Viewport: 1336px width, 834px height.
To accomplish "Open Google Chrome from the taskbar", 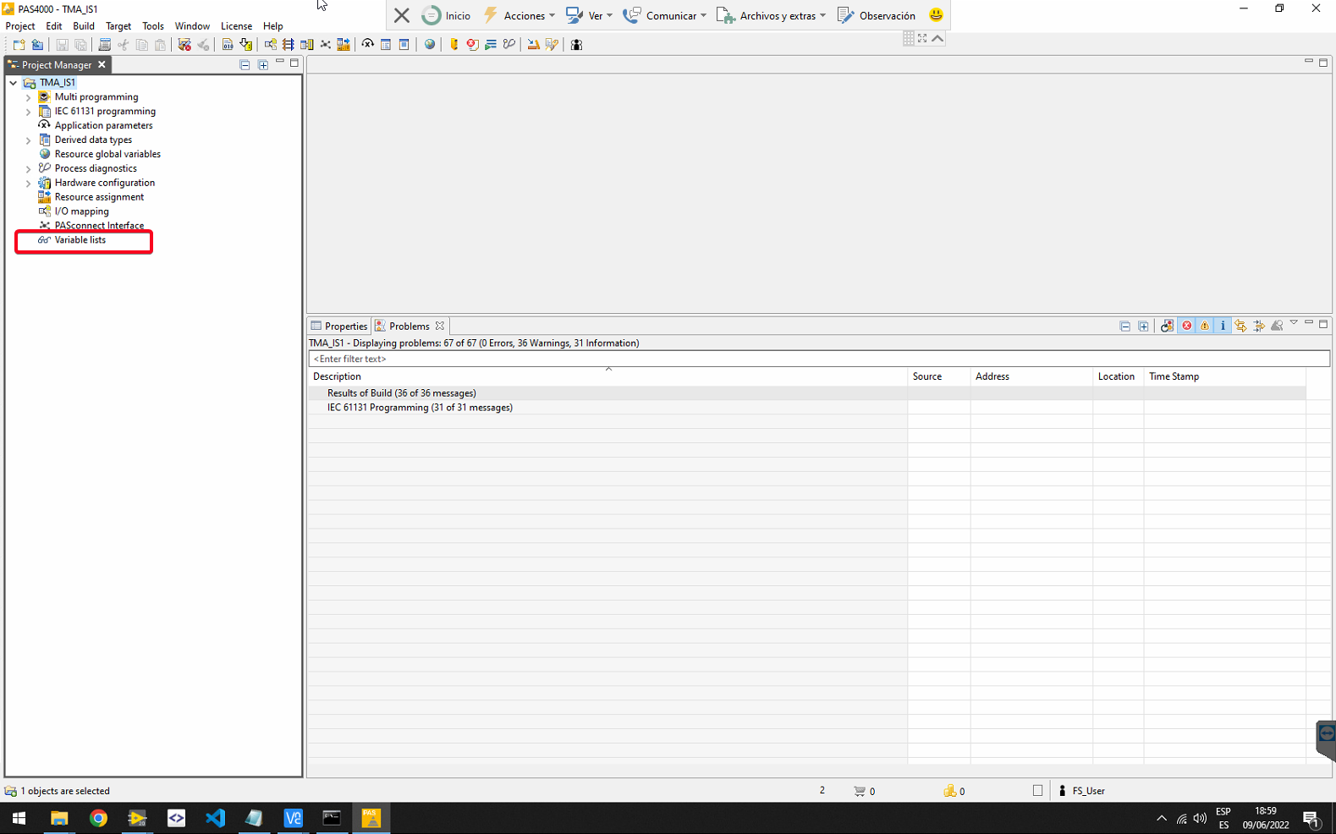I will pyautogui.click(x=98, y=818).
